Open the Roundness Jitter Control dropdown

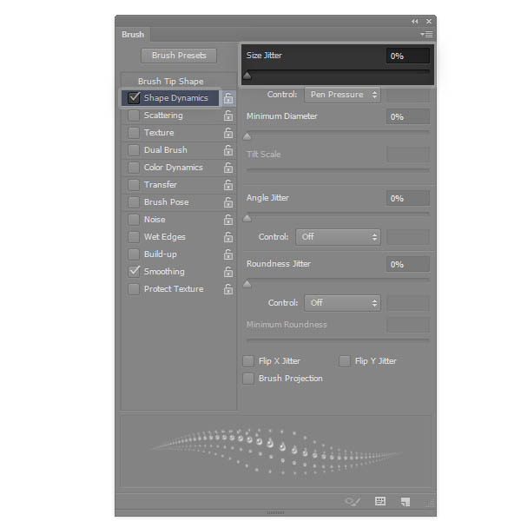(x=342, y=303)
